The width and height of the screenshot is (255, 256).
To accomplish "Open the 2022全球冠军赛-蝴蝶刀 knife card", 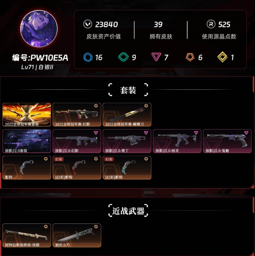I will pyautogui.click(x=127, y=115).
